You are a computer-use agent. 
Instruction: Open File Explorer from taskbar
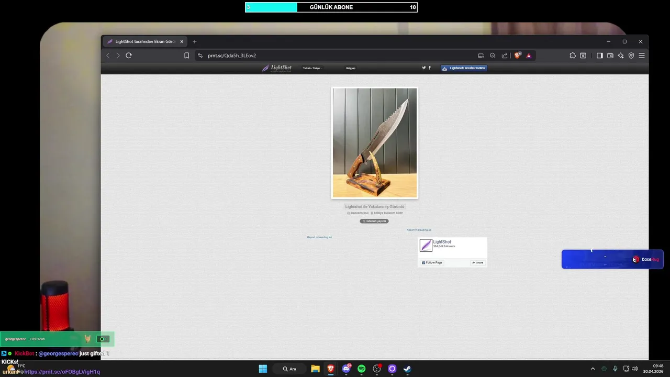pos(315,369)
